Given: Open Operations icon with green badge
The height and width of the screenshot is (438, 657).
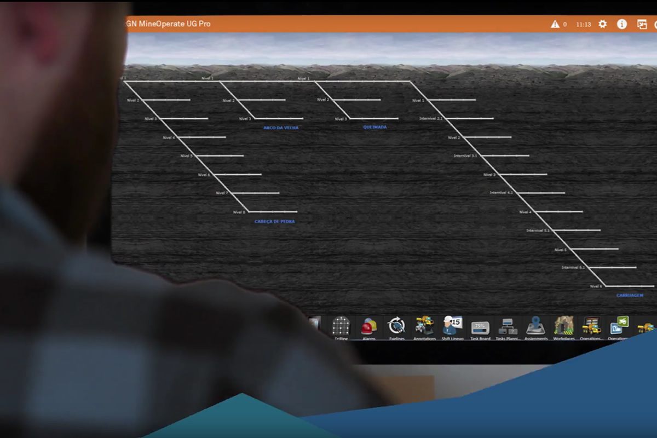Looking at the screenshot, I should [619, 326].
